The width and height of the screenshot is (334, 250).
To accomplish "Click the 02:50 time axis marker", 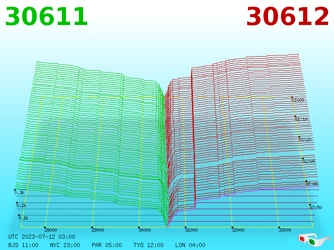I will click(x=316, y=207).
